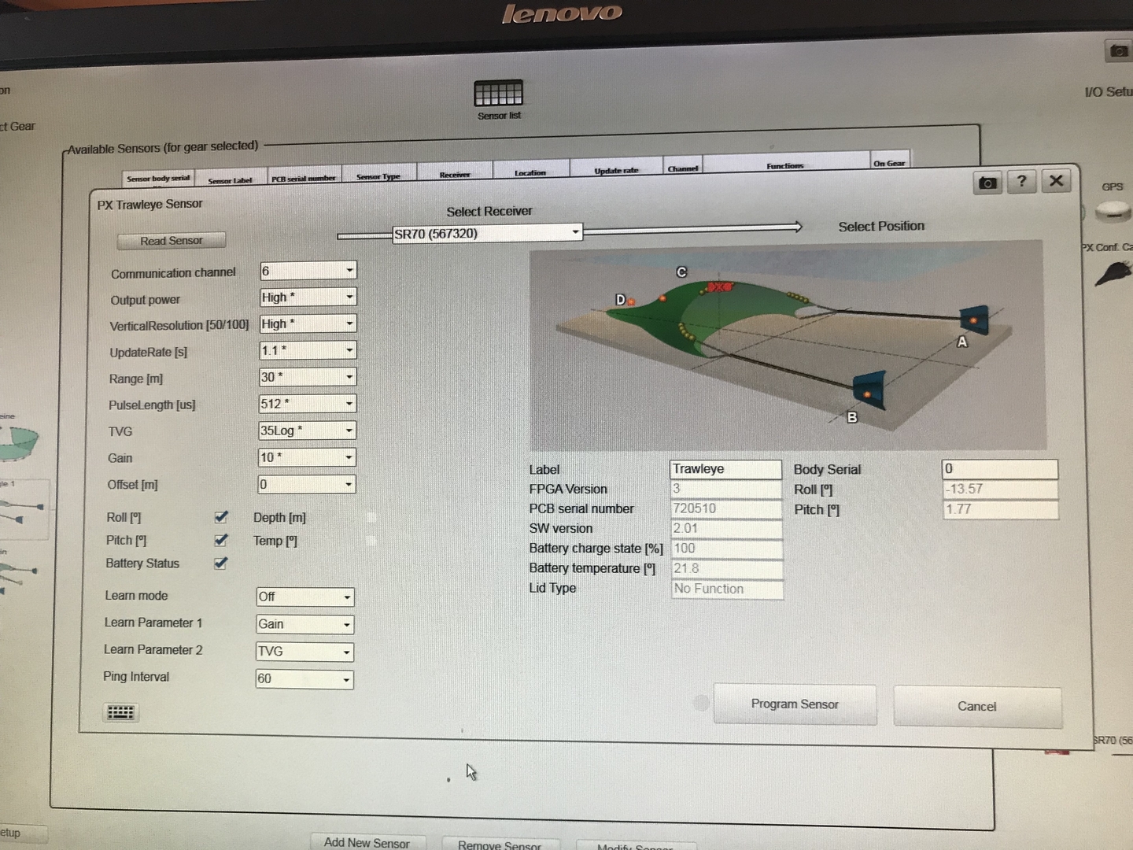
Task: Click the on-screen keyboard icon
Action: point(120,712)
